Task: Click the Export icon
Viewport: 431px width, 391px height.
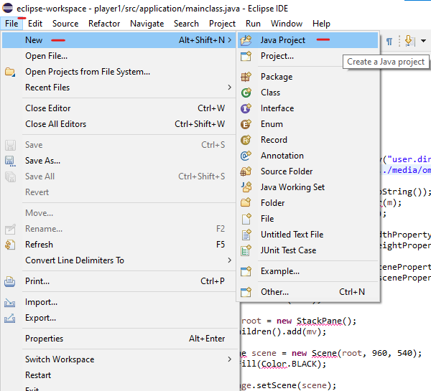Action: pos(10,318)
